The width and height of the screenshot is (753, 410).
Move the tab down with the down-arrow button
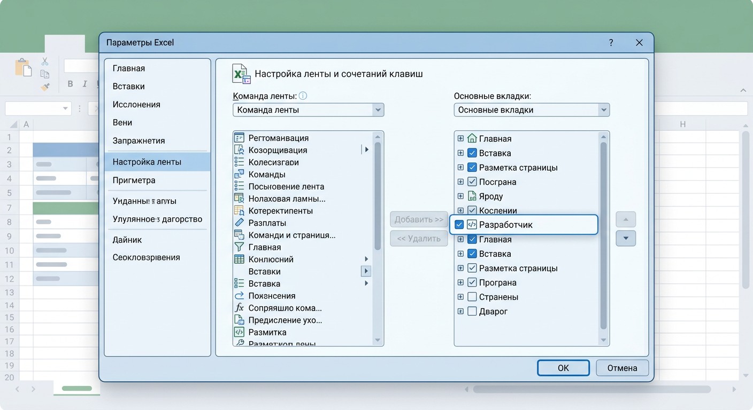tap(626, 239)
